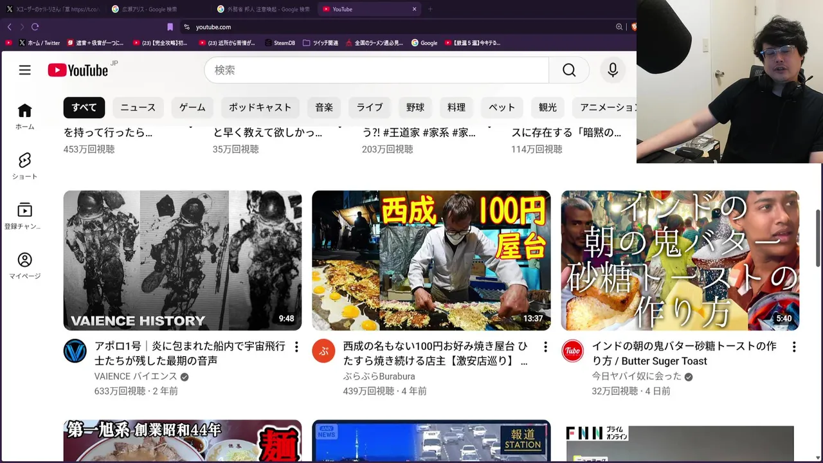This screenshot has height=463, width=823.
Task: Open ぶらぶらBurabura channel name link
Action: point(379,376)
